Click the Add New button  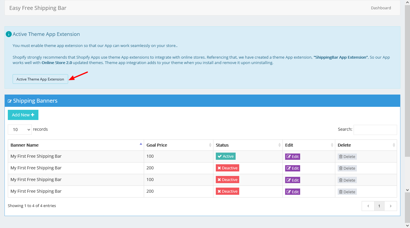(x=23, y=115)
